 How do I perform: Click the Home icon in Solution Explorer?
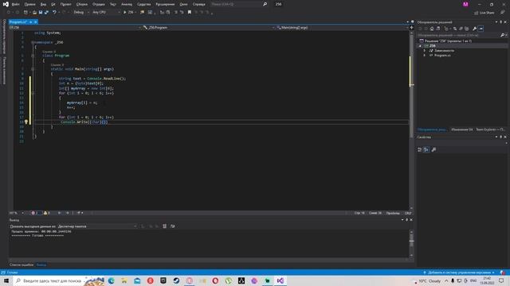432,29
